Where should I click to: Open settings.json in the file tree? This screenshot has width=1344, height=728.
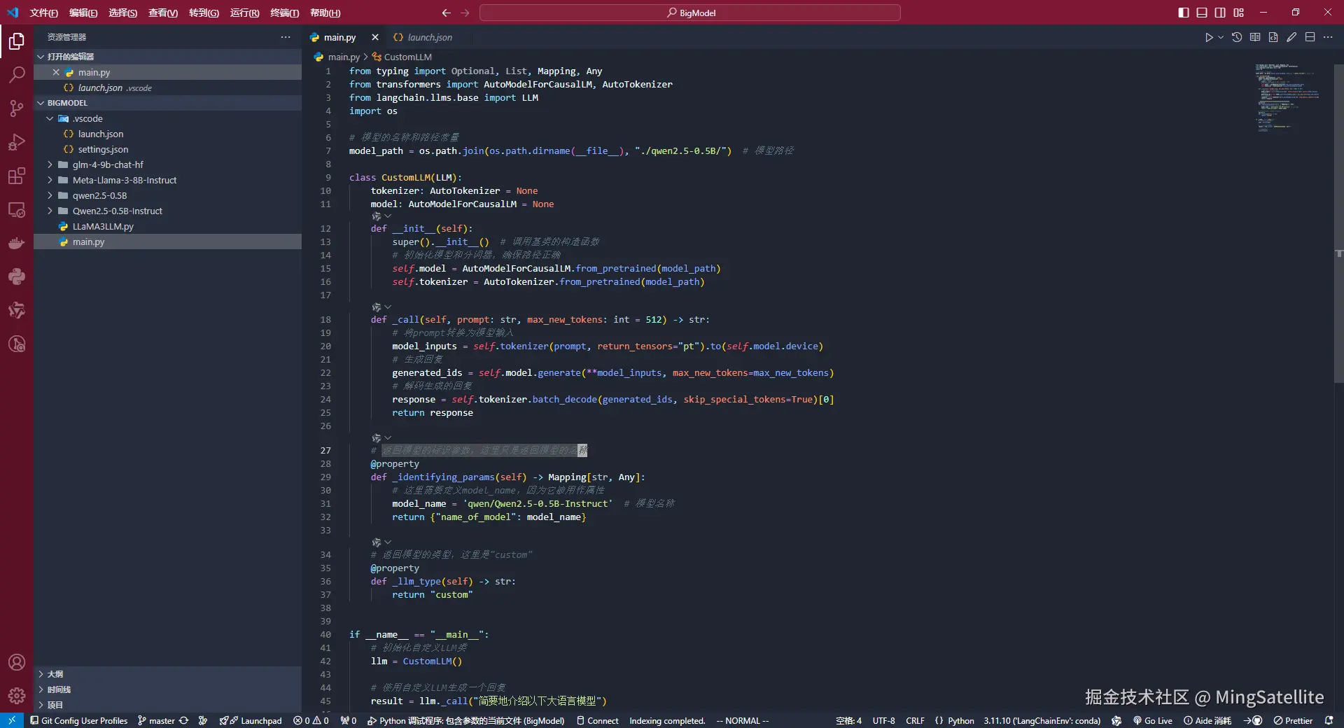[168, 149]
